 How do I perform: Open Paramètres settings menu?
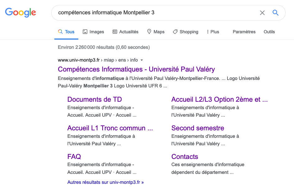pyautogui.click(x=244, y=32)
